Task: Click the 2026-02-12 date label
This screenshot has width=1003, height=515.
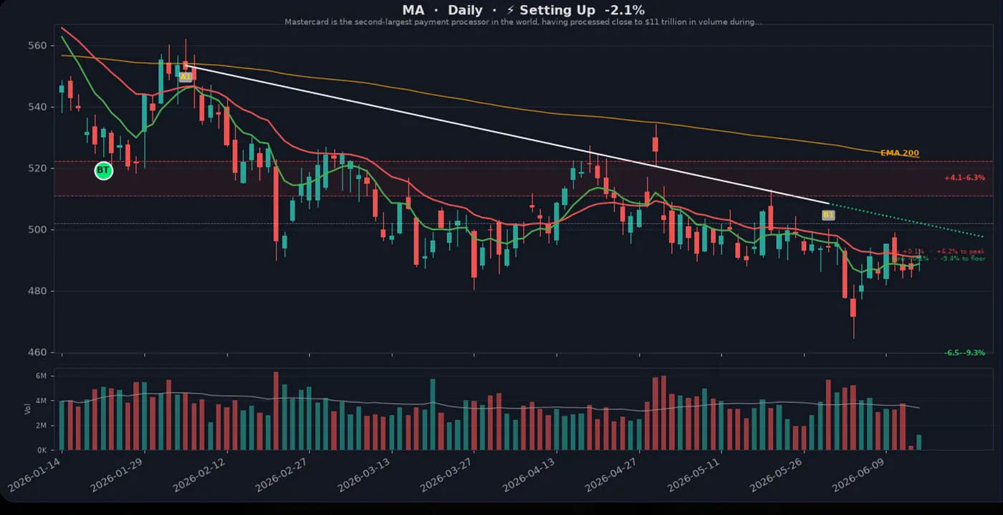Action: point(200,476)
